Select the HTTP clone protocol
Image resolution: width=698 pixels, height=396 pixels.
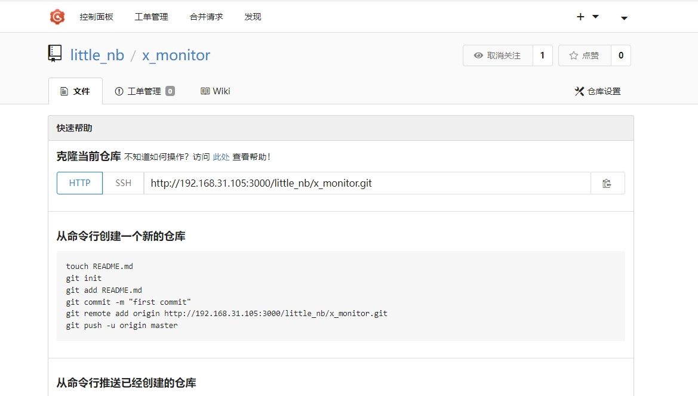79,183
